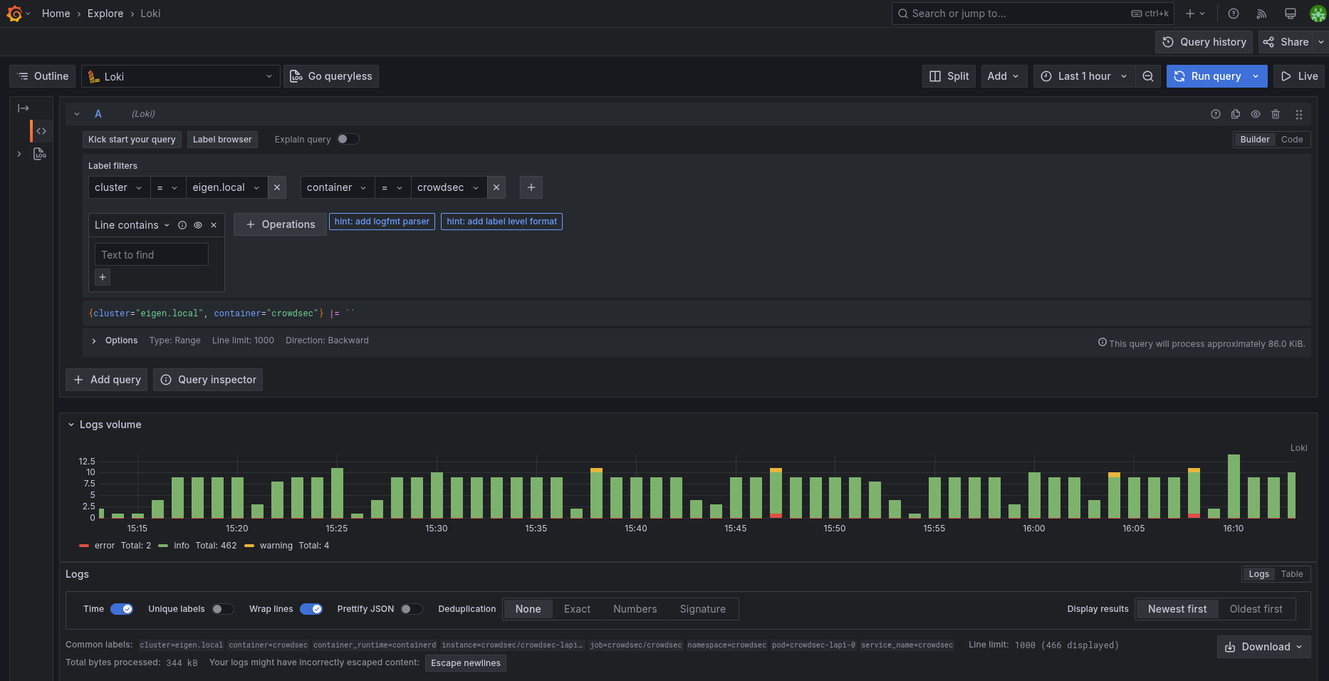The width and height of the screenshot is (1329, 681).
Task: Open the Last 1 hour time picker
Action: (1084, 76)
